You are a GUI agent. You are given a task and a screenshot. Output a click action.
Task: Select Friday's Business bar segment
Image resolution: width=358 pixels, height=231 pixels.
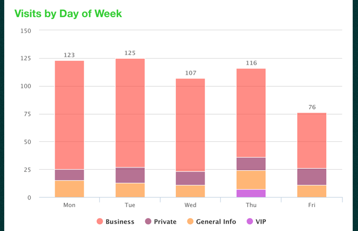312,140
